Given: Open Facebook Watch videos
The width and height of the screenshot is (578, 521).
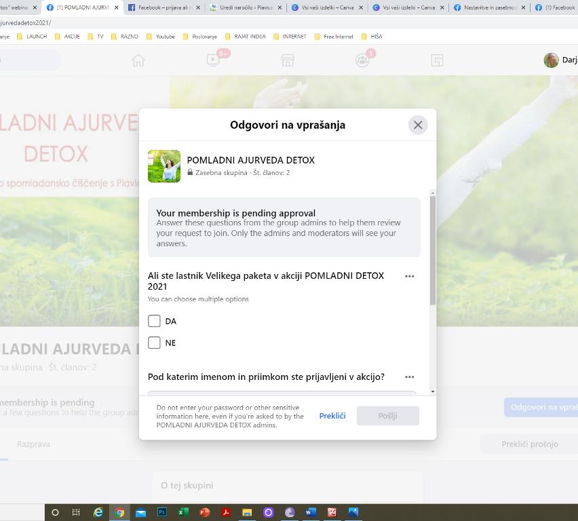Looking at the screenshot, I should (x=213, y=60).
